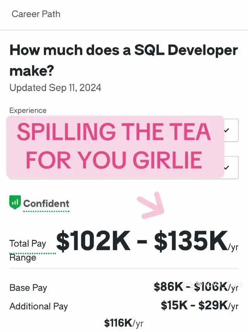Select the SQL Developer salary heading
This screenshot has width=248, height=332.
point(123,60)
